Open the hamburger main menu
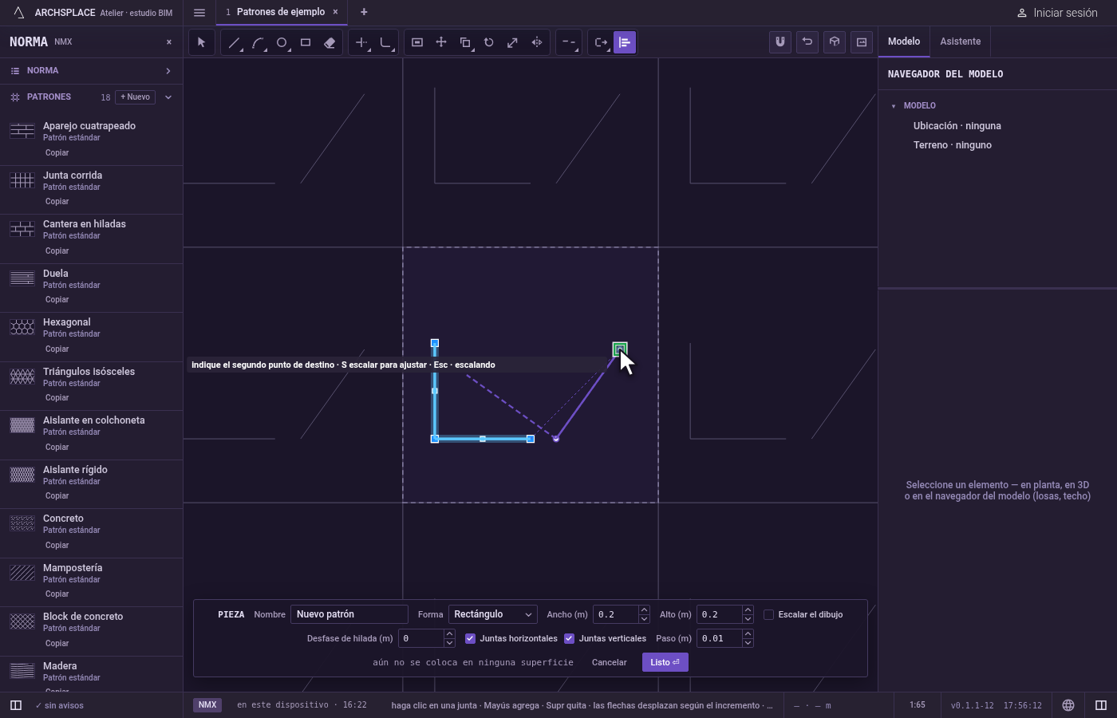Viewport: 1117px width, 718px height. (x=199, y=12)
